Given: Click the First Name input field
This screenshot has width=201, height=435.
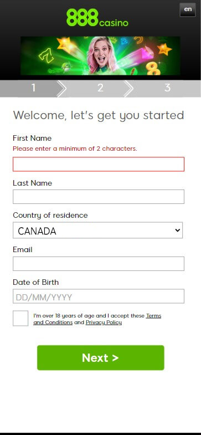Looking at the screenshot, I should click(99, 164).
